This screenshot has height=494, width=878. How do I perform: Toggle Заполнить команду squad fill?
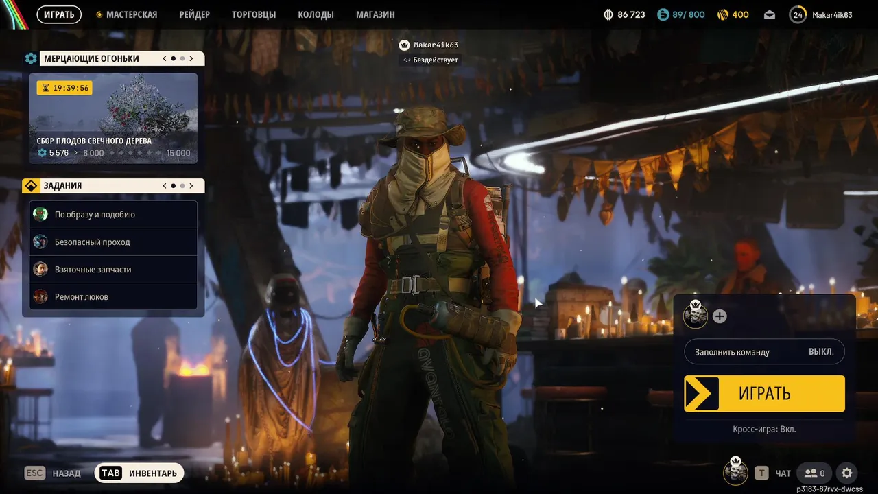[x=764, y=352]
